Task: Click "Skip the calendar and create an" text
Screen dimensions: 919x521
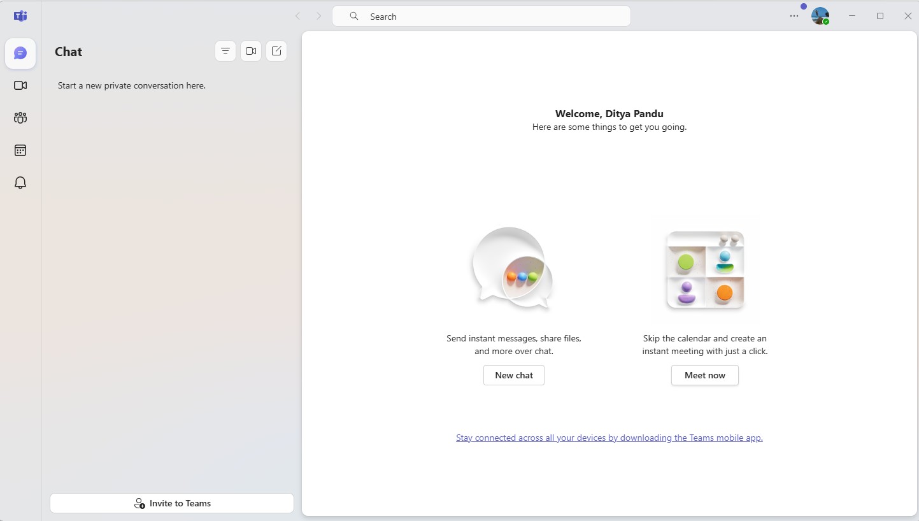Action: pos(705,338)
